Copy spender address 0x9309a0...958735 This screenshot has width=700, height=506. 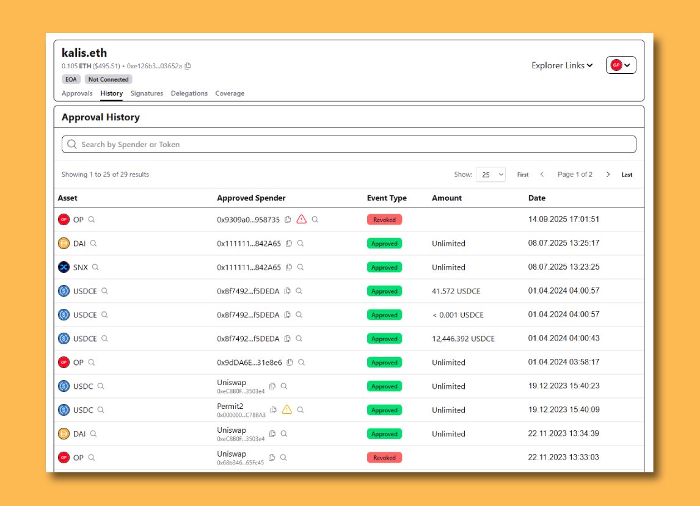tap(288, 220)
